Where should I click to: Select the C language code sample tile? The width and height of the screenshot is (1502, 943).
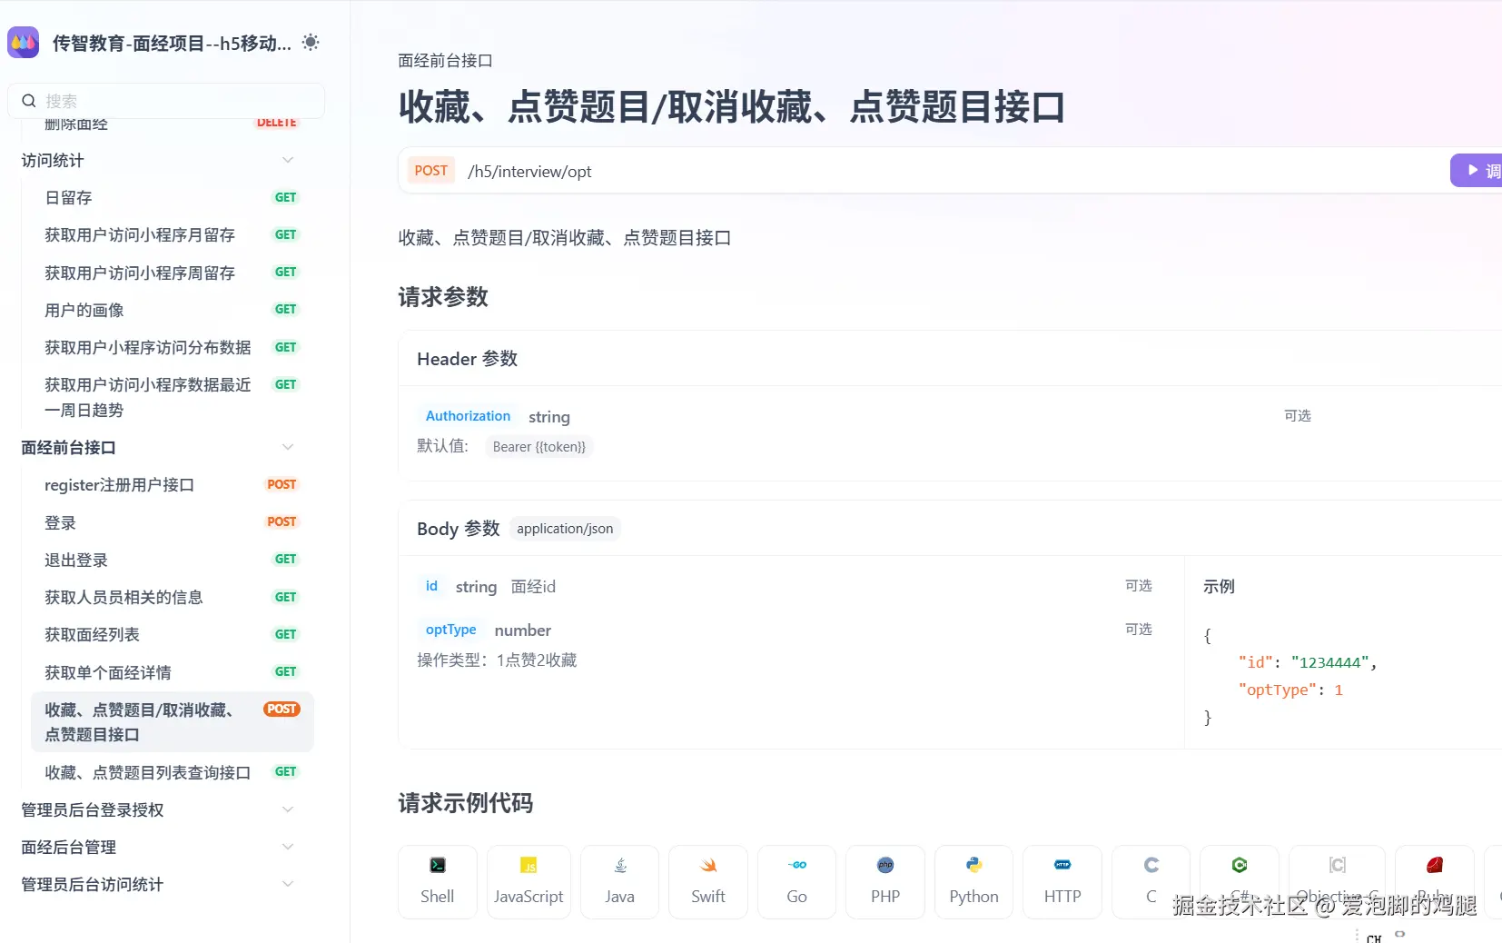(1151, 882)
